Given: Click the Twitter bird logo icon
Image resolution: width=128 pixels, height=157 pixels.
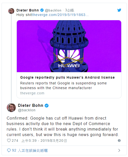Looking at the screenshot, I should (119, 10).
